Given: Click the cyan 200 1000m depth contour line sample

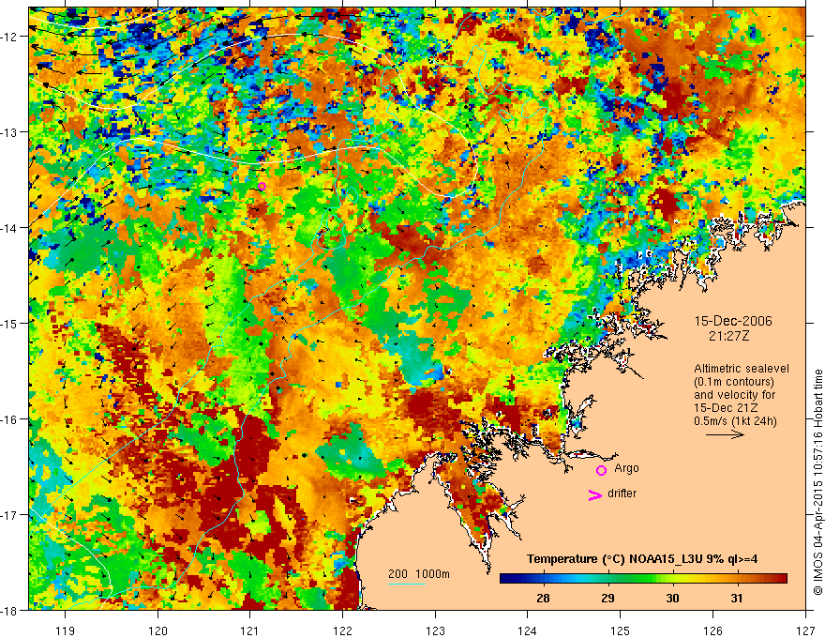Looking at the screenshot, I should point(407,584).
